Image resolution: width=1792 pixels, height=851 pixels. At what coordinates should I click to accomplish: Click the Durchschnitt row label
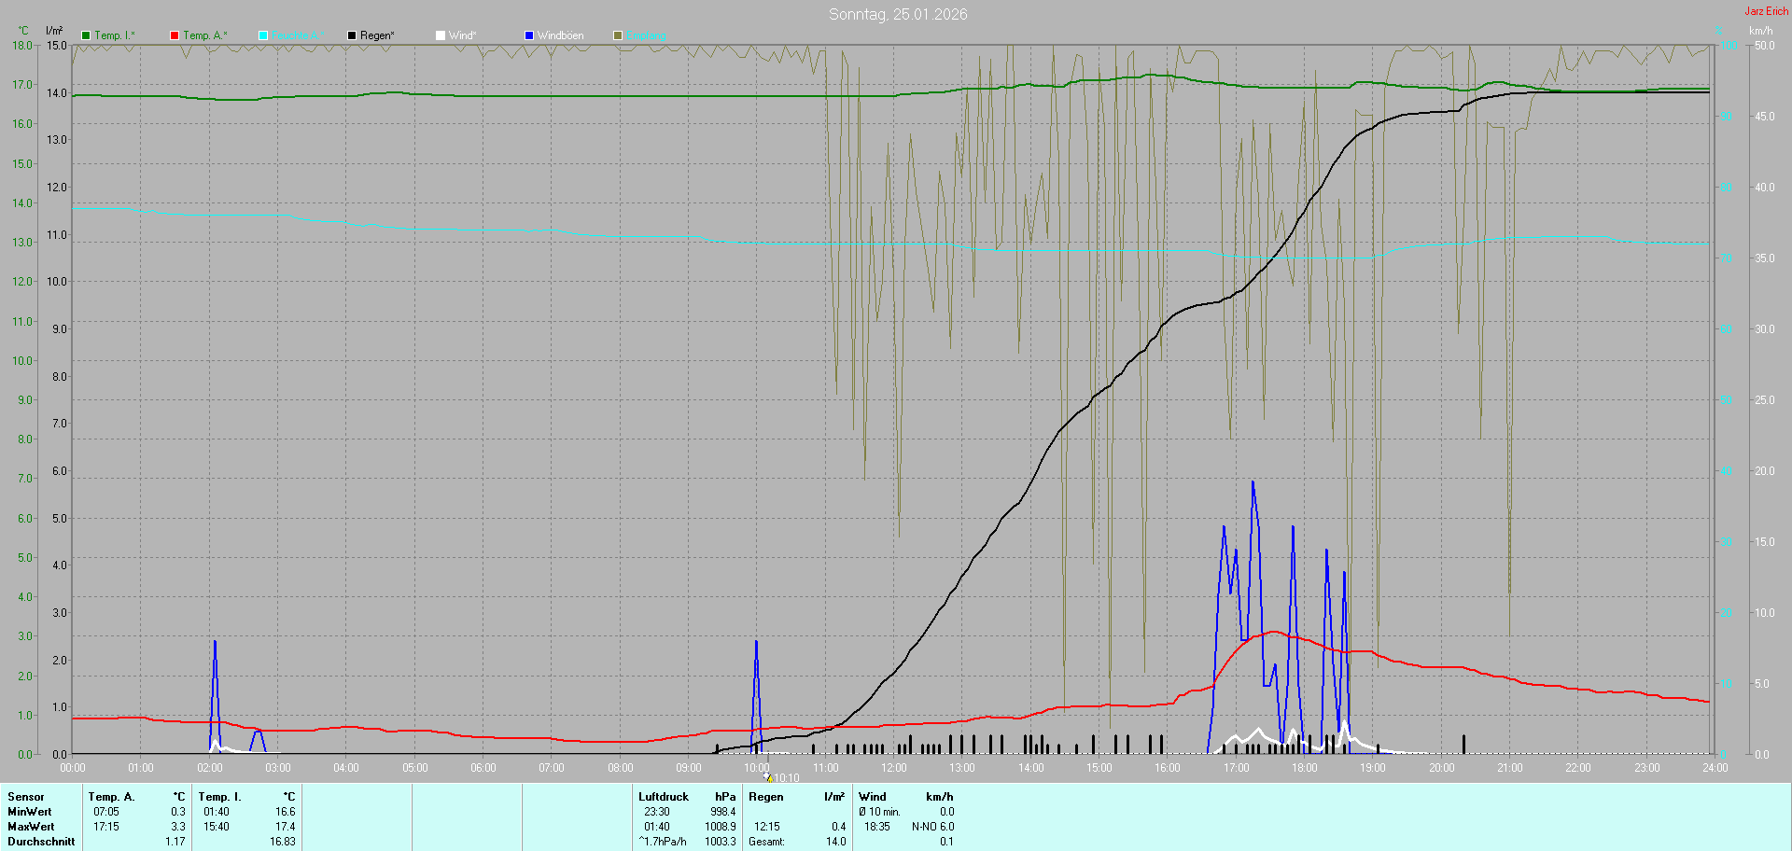(41, 842)
